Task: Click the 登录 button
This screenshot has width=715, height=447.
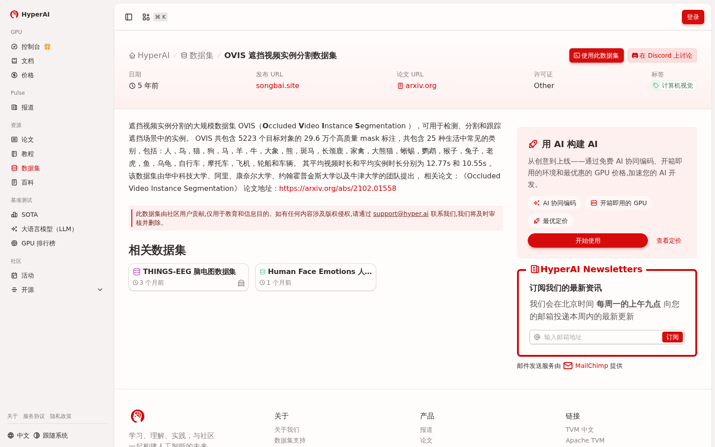Action: 693,17
